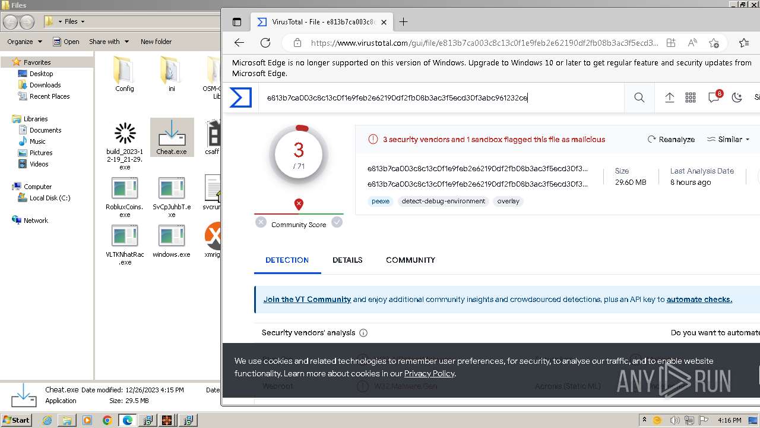
Task: Expand the Files breadcrumb dropdown arrow
Action: coord(83,21)
